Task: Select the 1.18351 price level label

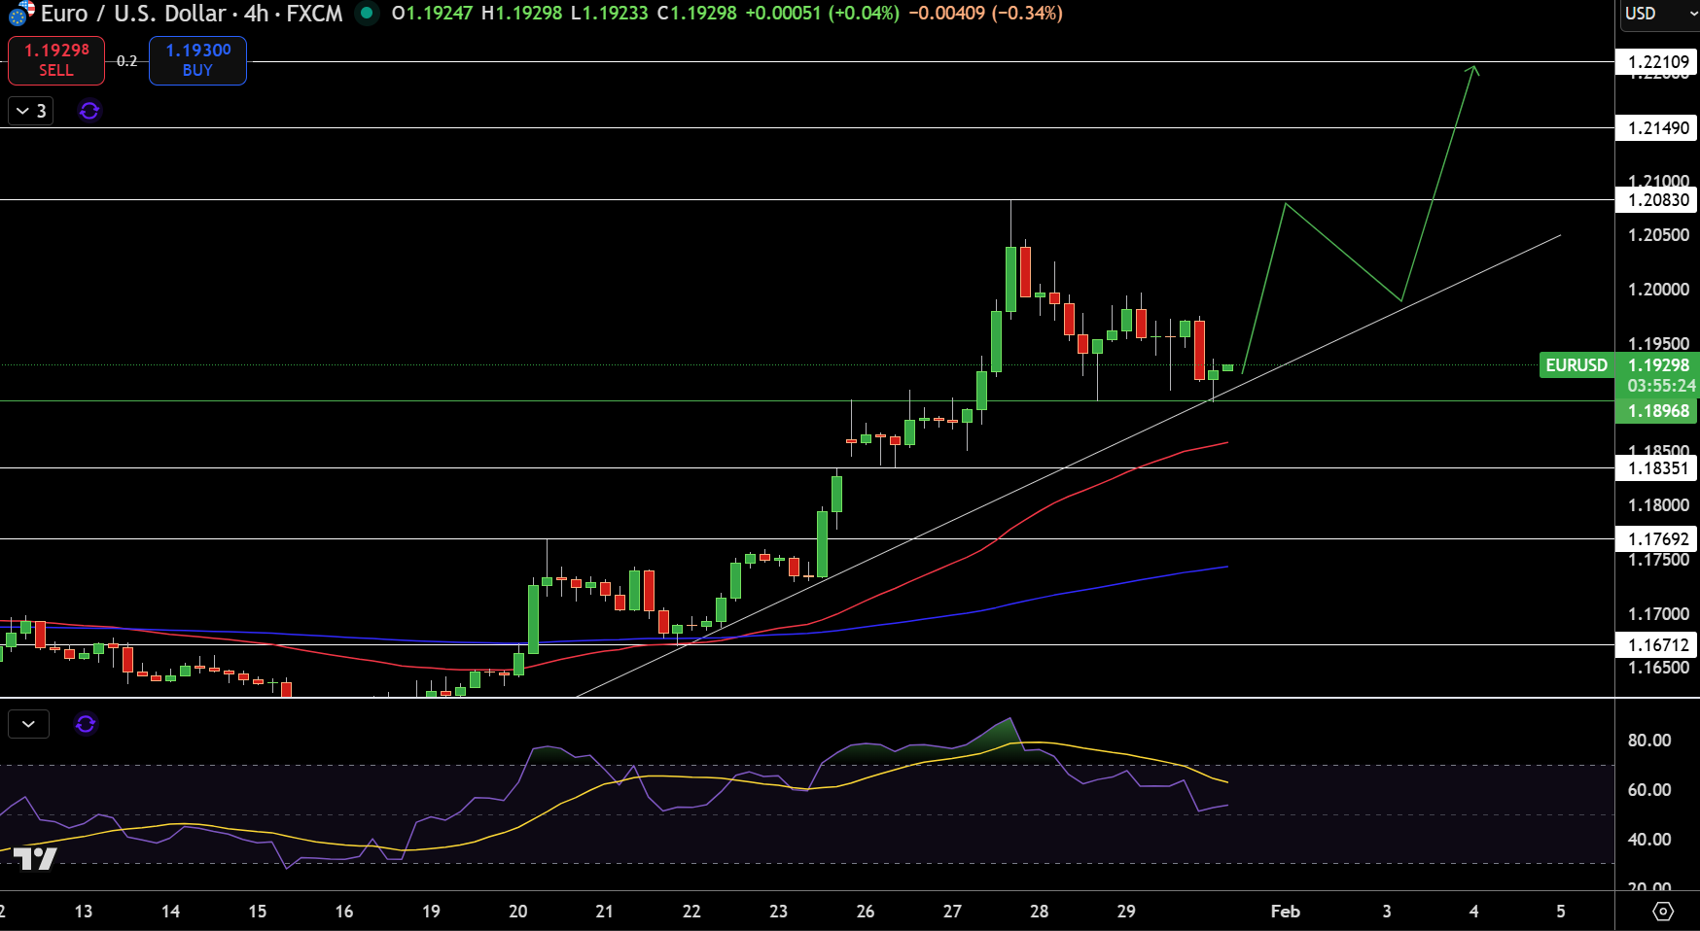Action: coord(1657,468)
